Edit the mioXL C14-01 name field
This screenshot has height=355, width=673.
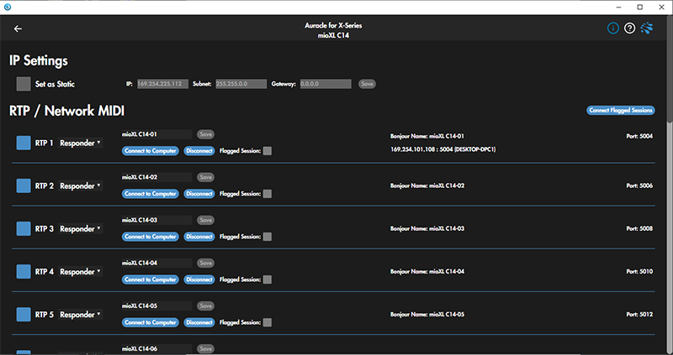click(156, 134)
